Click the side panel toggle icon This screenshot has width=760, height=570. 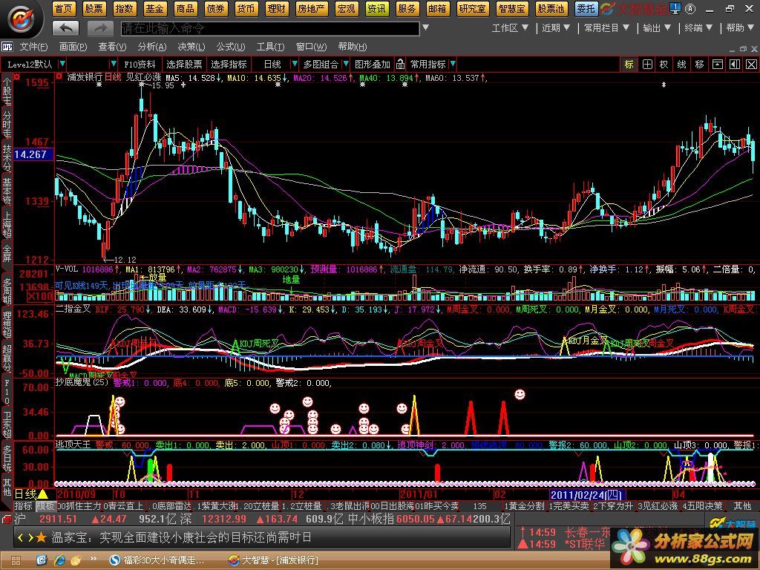[x=734, y=64]
